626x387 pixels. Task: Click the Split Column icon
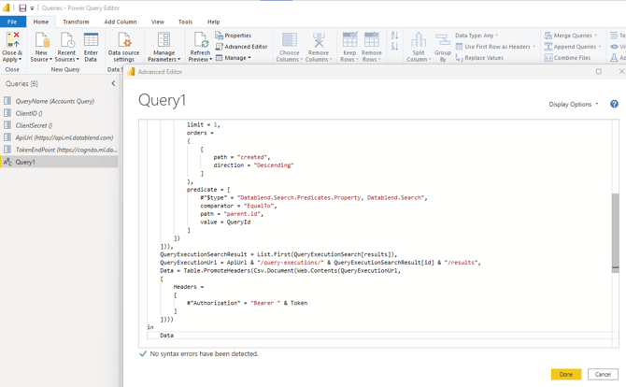click(x=419, y=40)
